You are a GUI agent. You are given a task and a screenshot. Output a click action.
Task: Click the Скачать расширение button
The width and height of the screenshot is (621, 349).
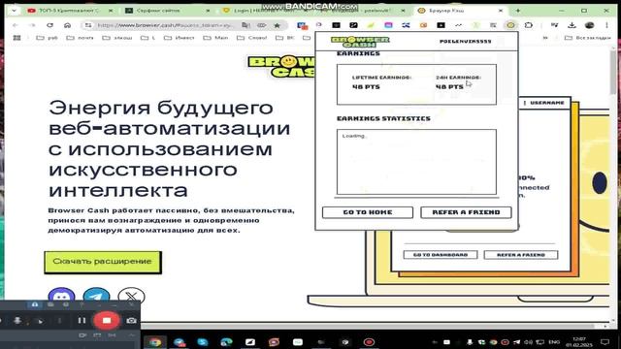tap(103, 262)
